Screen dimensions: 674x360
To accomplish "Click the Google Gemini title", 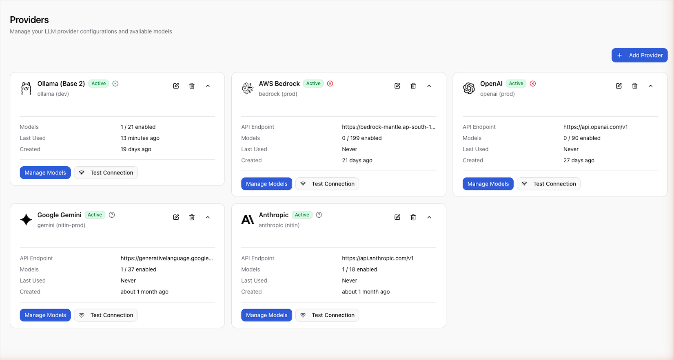I will pyautogui.click(x=60, y=215).
